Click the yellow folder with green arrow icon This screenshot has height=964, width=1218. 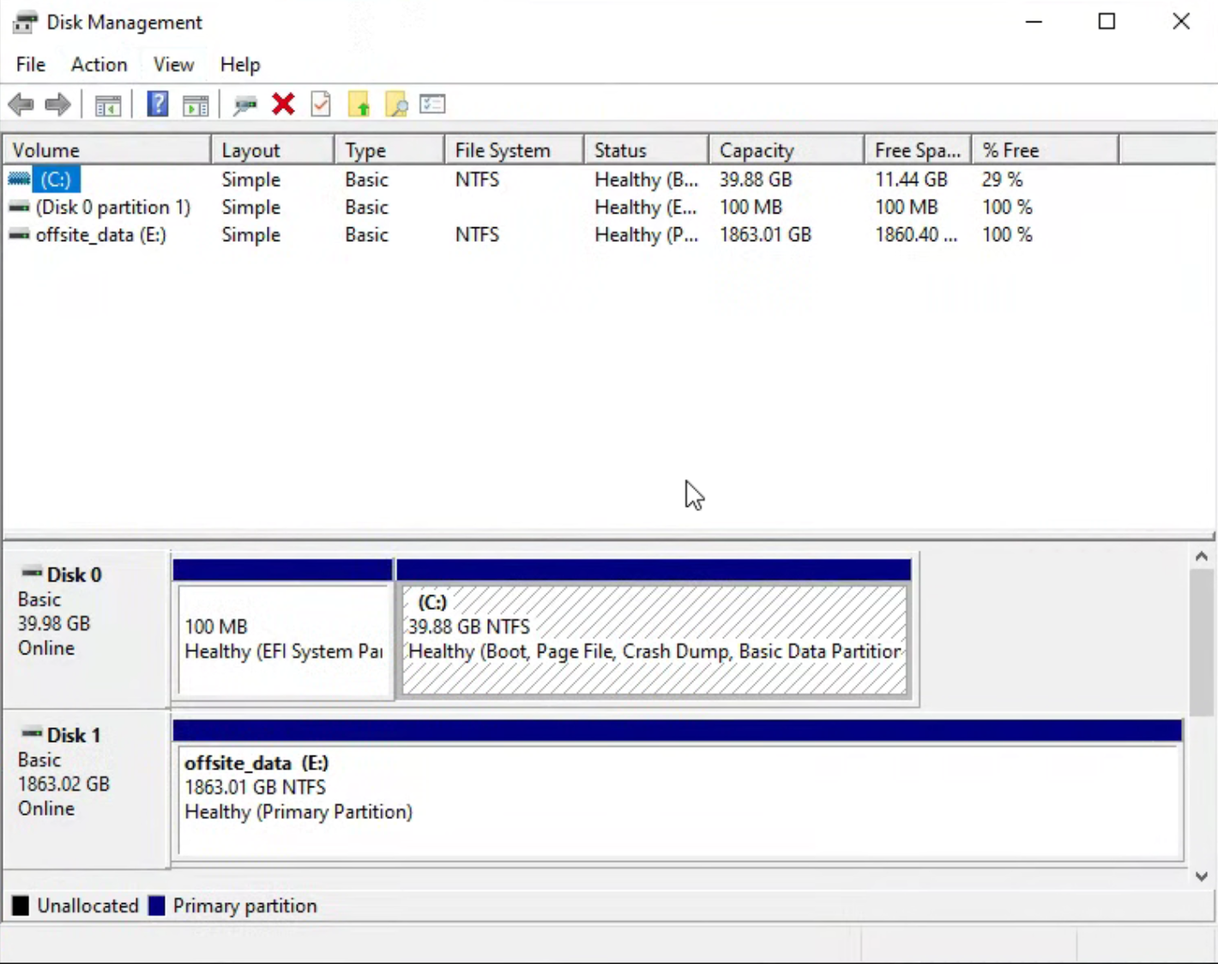tap(359, 105)
